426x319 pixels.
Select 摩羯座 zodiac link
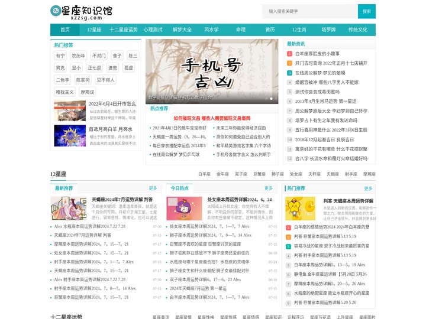(369, 174)
